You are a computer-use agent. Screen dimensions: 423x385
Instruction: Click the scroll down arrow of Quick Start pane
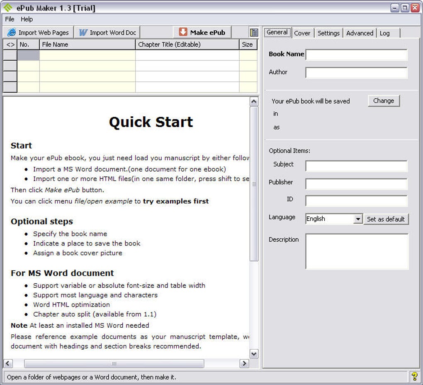coord(254,354)
